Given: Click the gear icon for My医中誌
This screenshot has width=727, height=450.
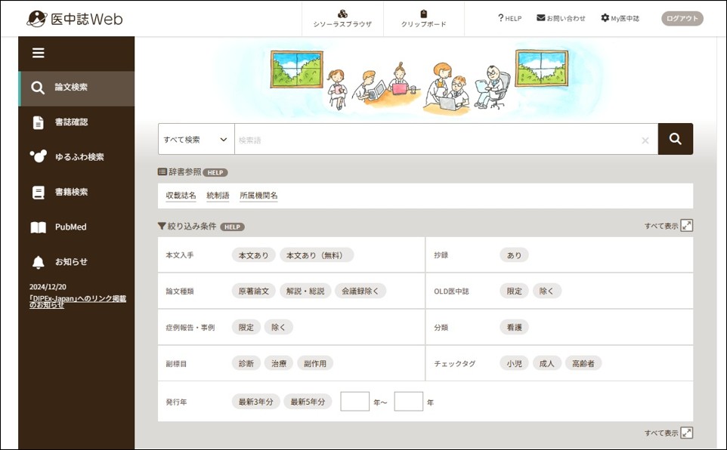Looking at the screenshot, I should point(605,17).
